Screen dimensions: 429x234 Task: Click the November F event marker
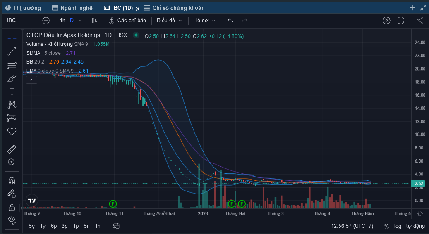click(113, 203)
